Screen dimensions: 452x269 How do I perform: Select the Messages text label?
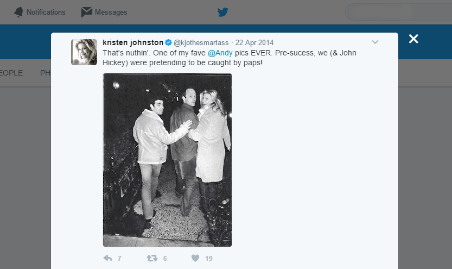[111, 12]
